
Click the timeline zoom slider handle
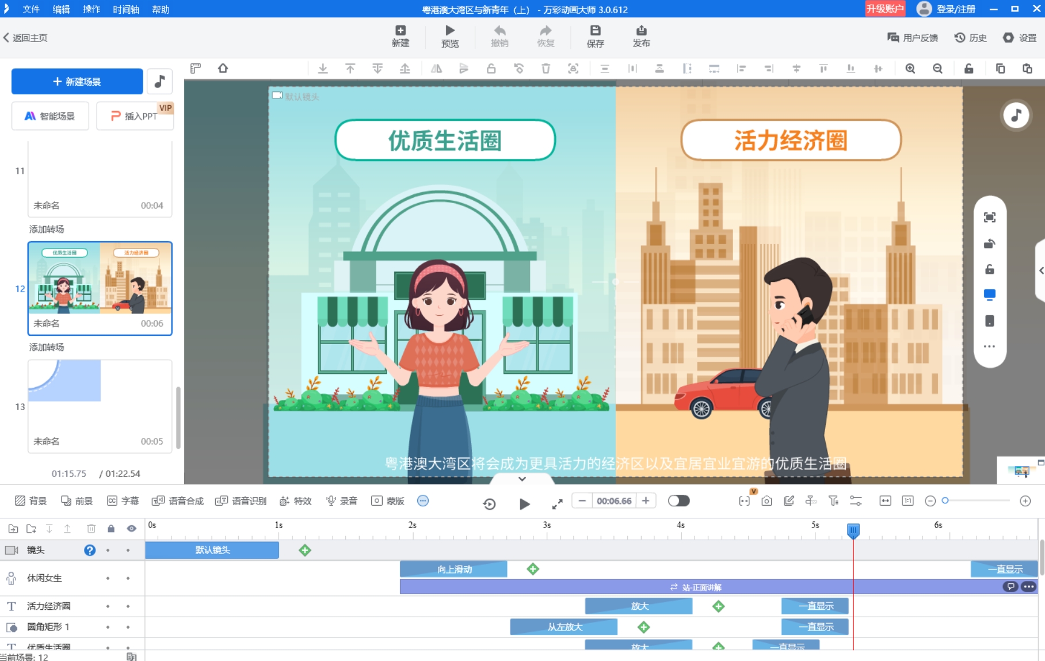click(945, 501)
